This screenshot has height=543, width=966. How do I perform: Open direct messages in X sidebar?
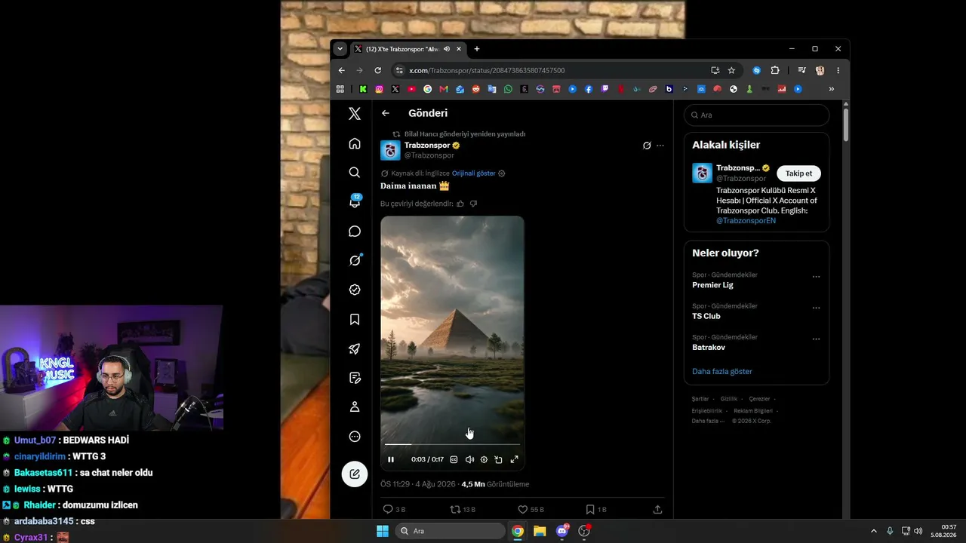pyautogui.click(x=355, y=232)
